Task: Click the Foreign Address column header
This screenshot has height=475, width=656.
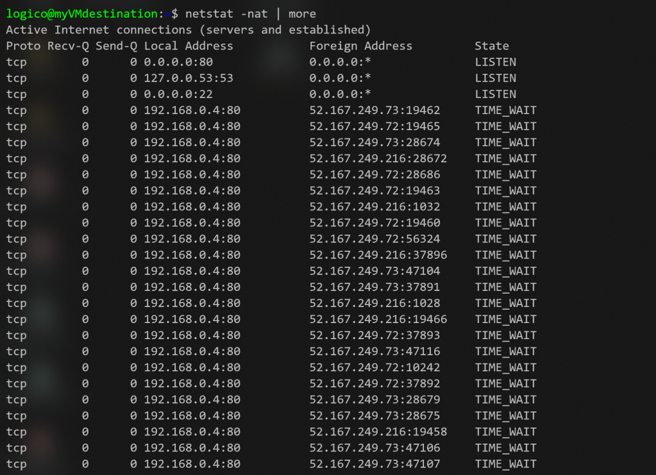Action: click(360, 46)
